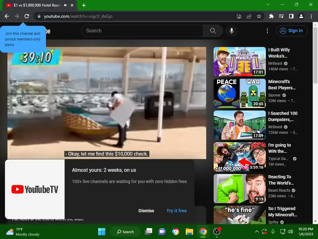
Task: Close the $1 vs $1,000,000 Hotel Room tab
Action: [72, 5]
